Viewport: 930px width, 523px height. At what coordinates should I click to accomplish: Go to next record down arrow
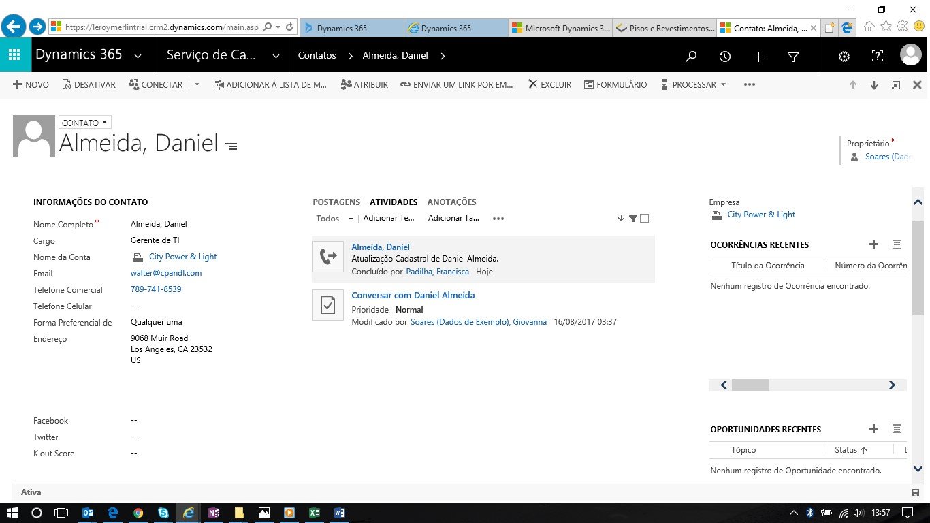pos(874,85)
